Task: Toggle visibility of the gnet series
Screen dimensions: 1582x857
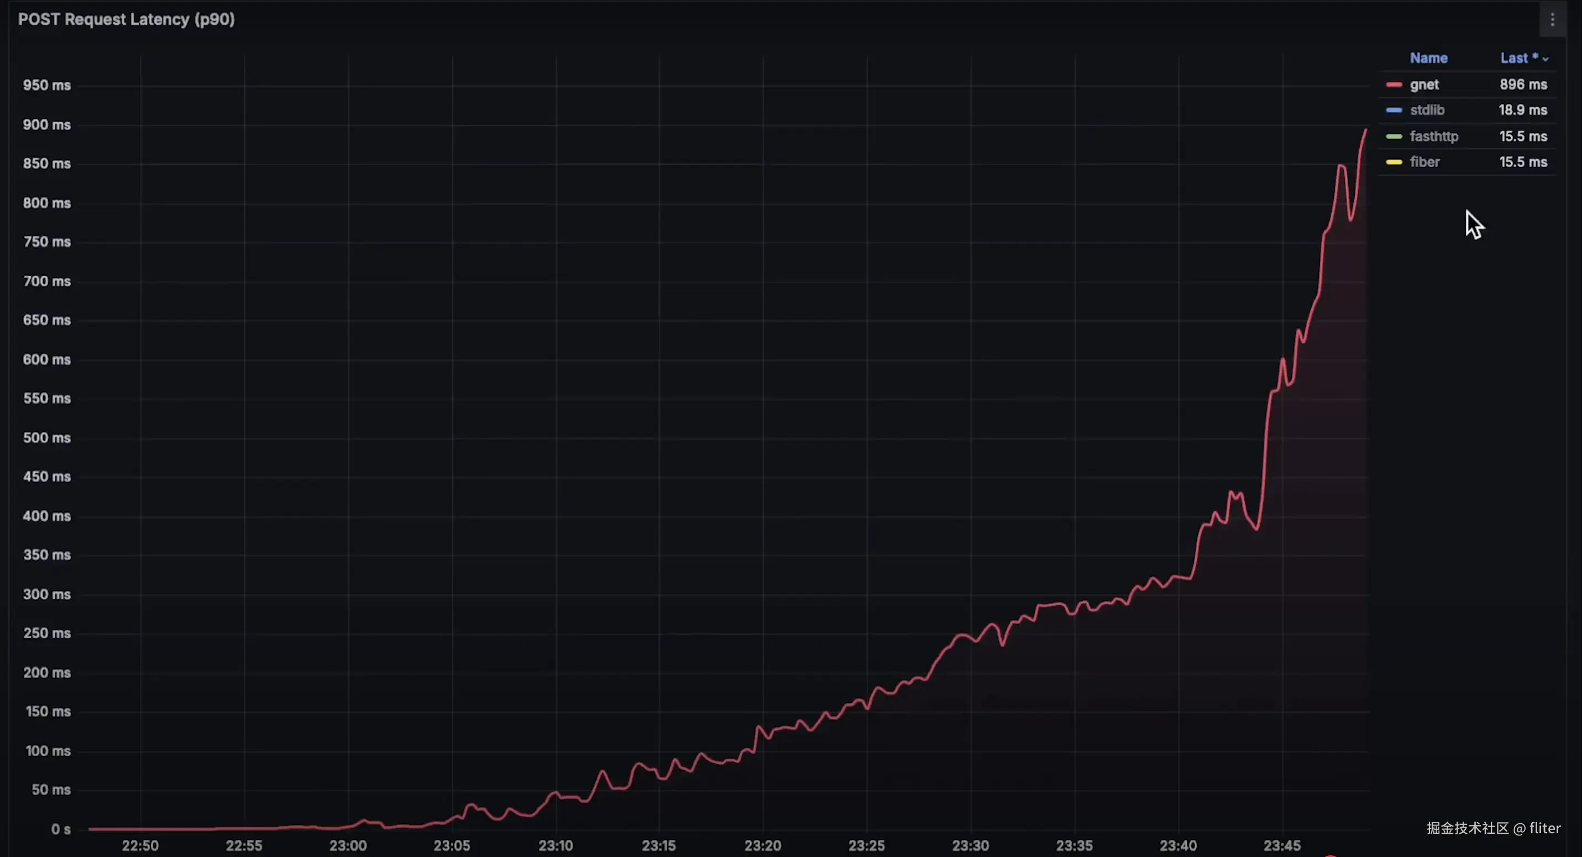Action: point(1424,85)
